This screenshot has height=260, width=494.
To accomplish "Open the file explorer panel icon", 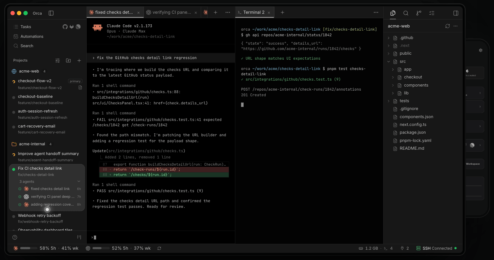I will click(x=393, y=13).
